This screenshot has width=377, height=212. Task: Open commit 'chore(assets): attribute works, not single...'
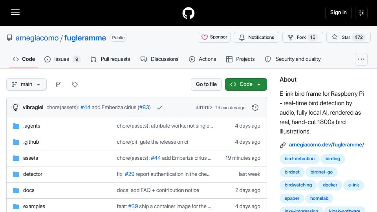pos(165,126)
